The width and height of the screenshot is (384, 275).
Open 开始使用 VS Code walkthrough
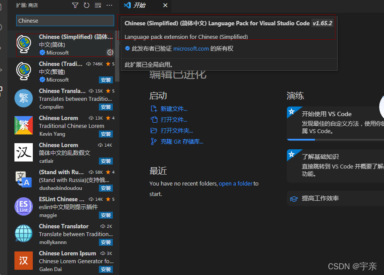point(335,123)
